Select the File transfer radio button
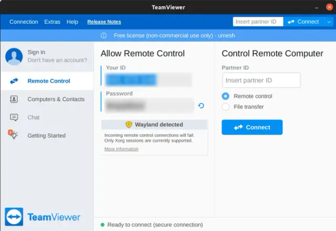This screenshot has width=336, height=231. (226, 107)
